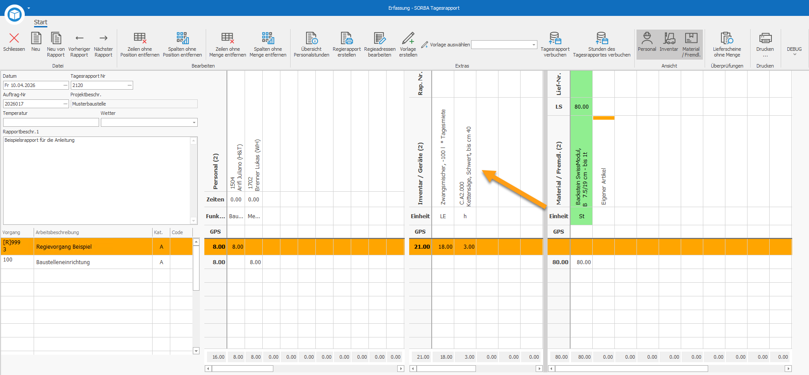Open the Datum field ellipsis button

[x=65, y=85]
